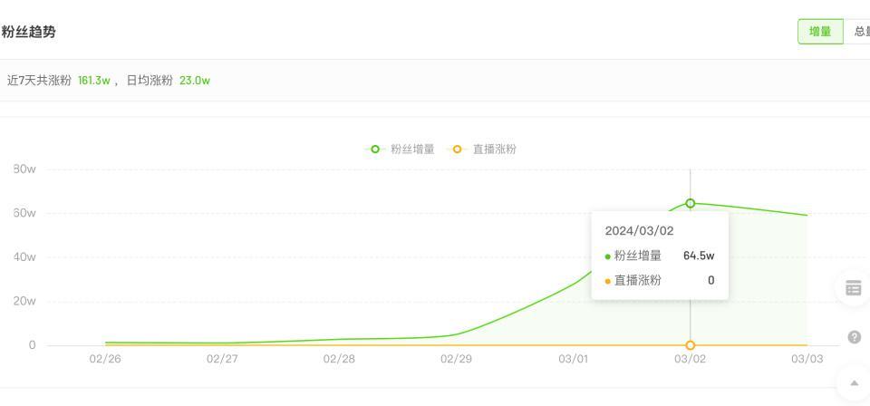Click the 日均涨粉 label
Image resolution: width=870 pixels, height=406 pixels.
tap(150, 81)
